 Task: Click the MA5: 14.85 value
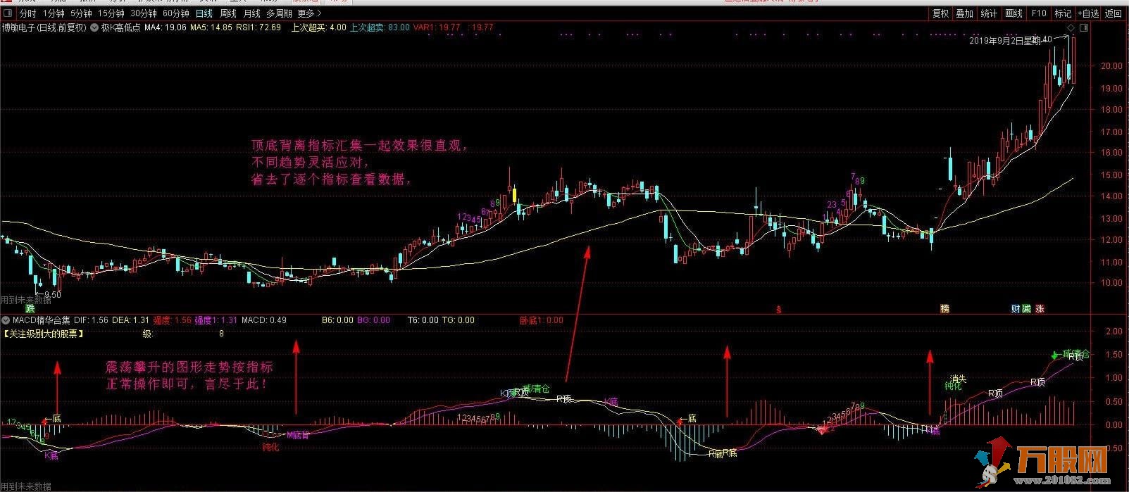click(x=211, y=27)
